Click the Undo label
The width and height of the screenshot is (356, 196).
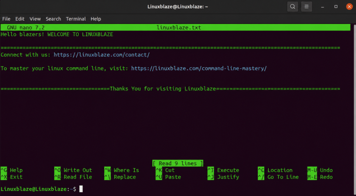tap(326, 170)
